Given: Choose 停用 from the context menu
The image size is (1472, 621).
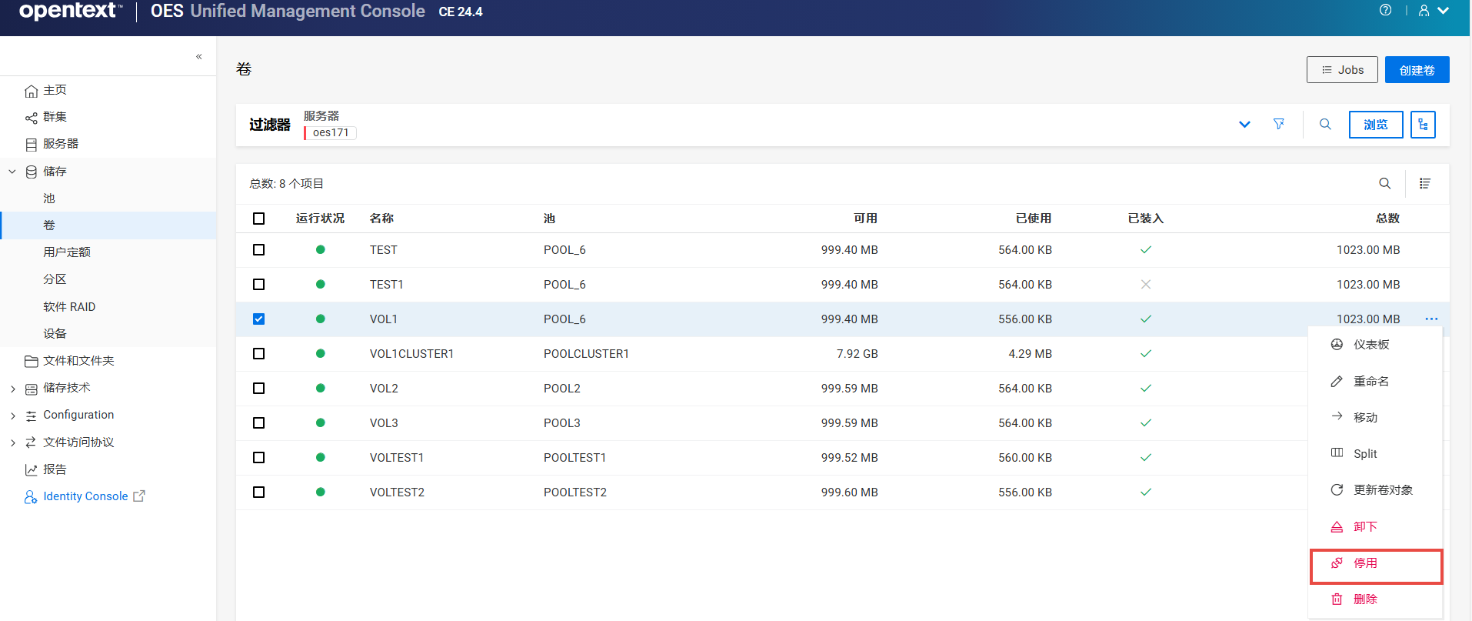Looking at the screenshot, I should [x=1365, y=563].
